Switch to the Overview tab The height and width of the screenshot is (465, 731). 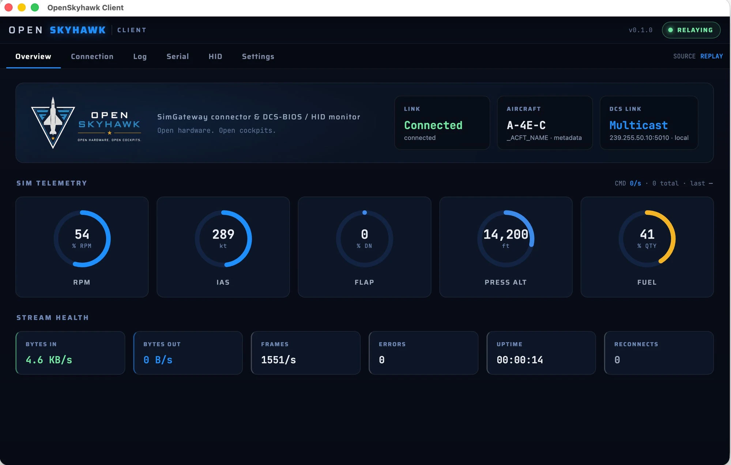[x=33, y=56]
